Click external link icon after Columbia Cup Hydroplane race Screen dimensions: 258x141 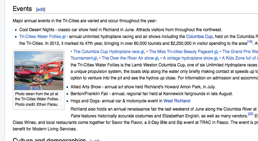[x=142, y=52]
